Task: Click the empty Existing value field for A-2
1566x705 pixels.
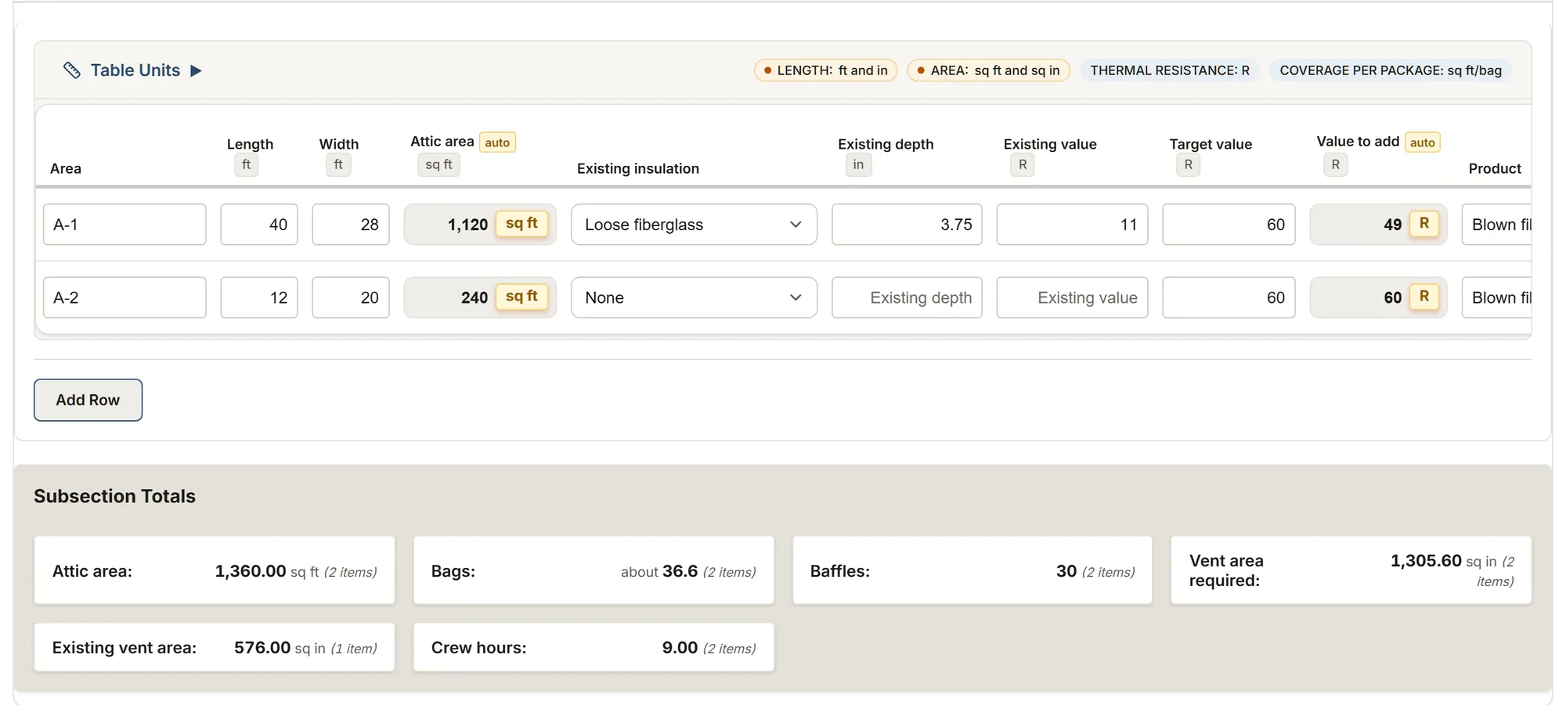Action: pos(1072,297)
